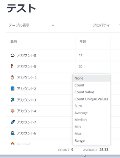
Task: Click the 名前 column header
Action: point(41,41)
